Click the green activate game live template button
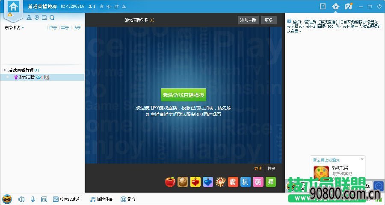The image size is (385, 205). coord(184,95)
